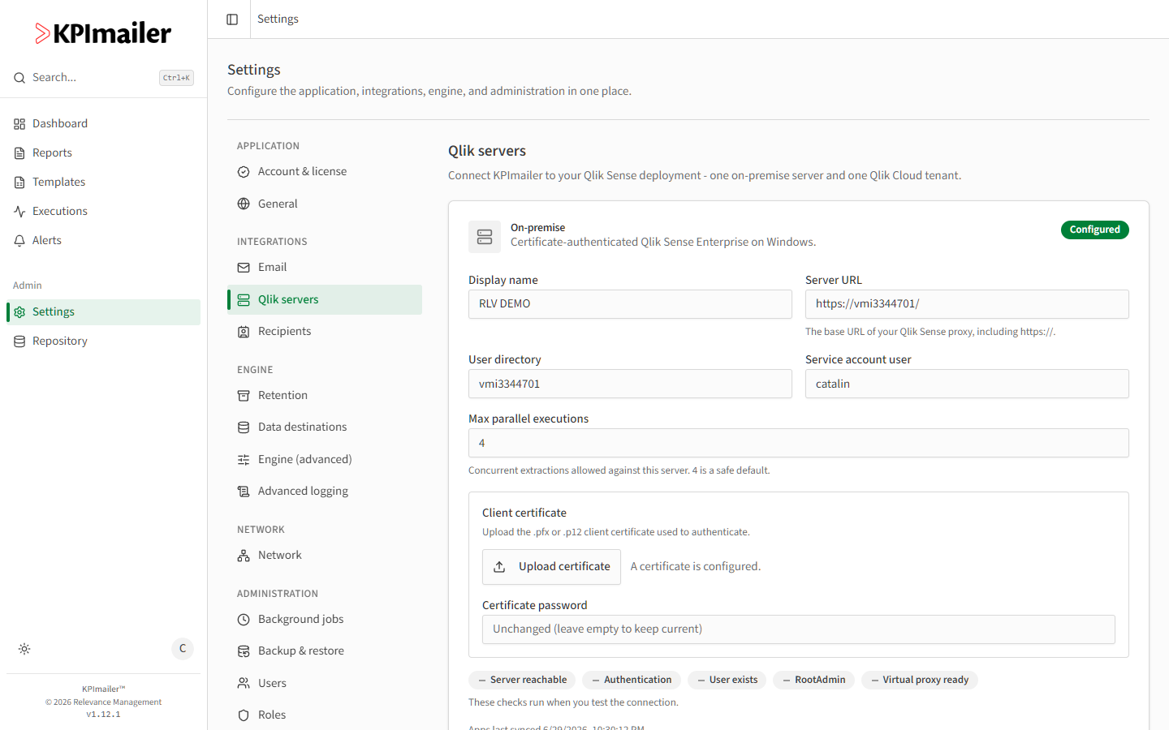
Task: Click the Service account user field
Action: coord(967,384)
